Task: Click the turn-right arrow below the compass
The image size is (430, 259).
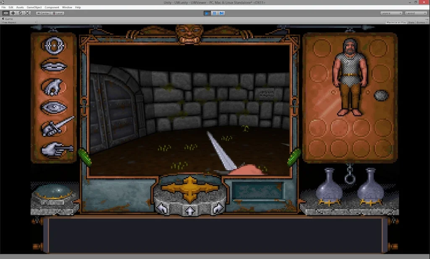Action: click(x=217, y=209)
